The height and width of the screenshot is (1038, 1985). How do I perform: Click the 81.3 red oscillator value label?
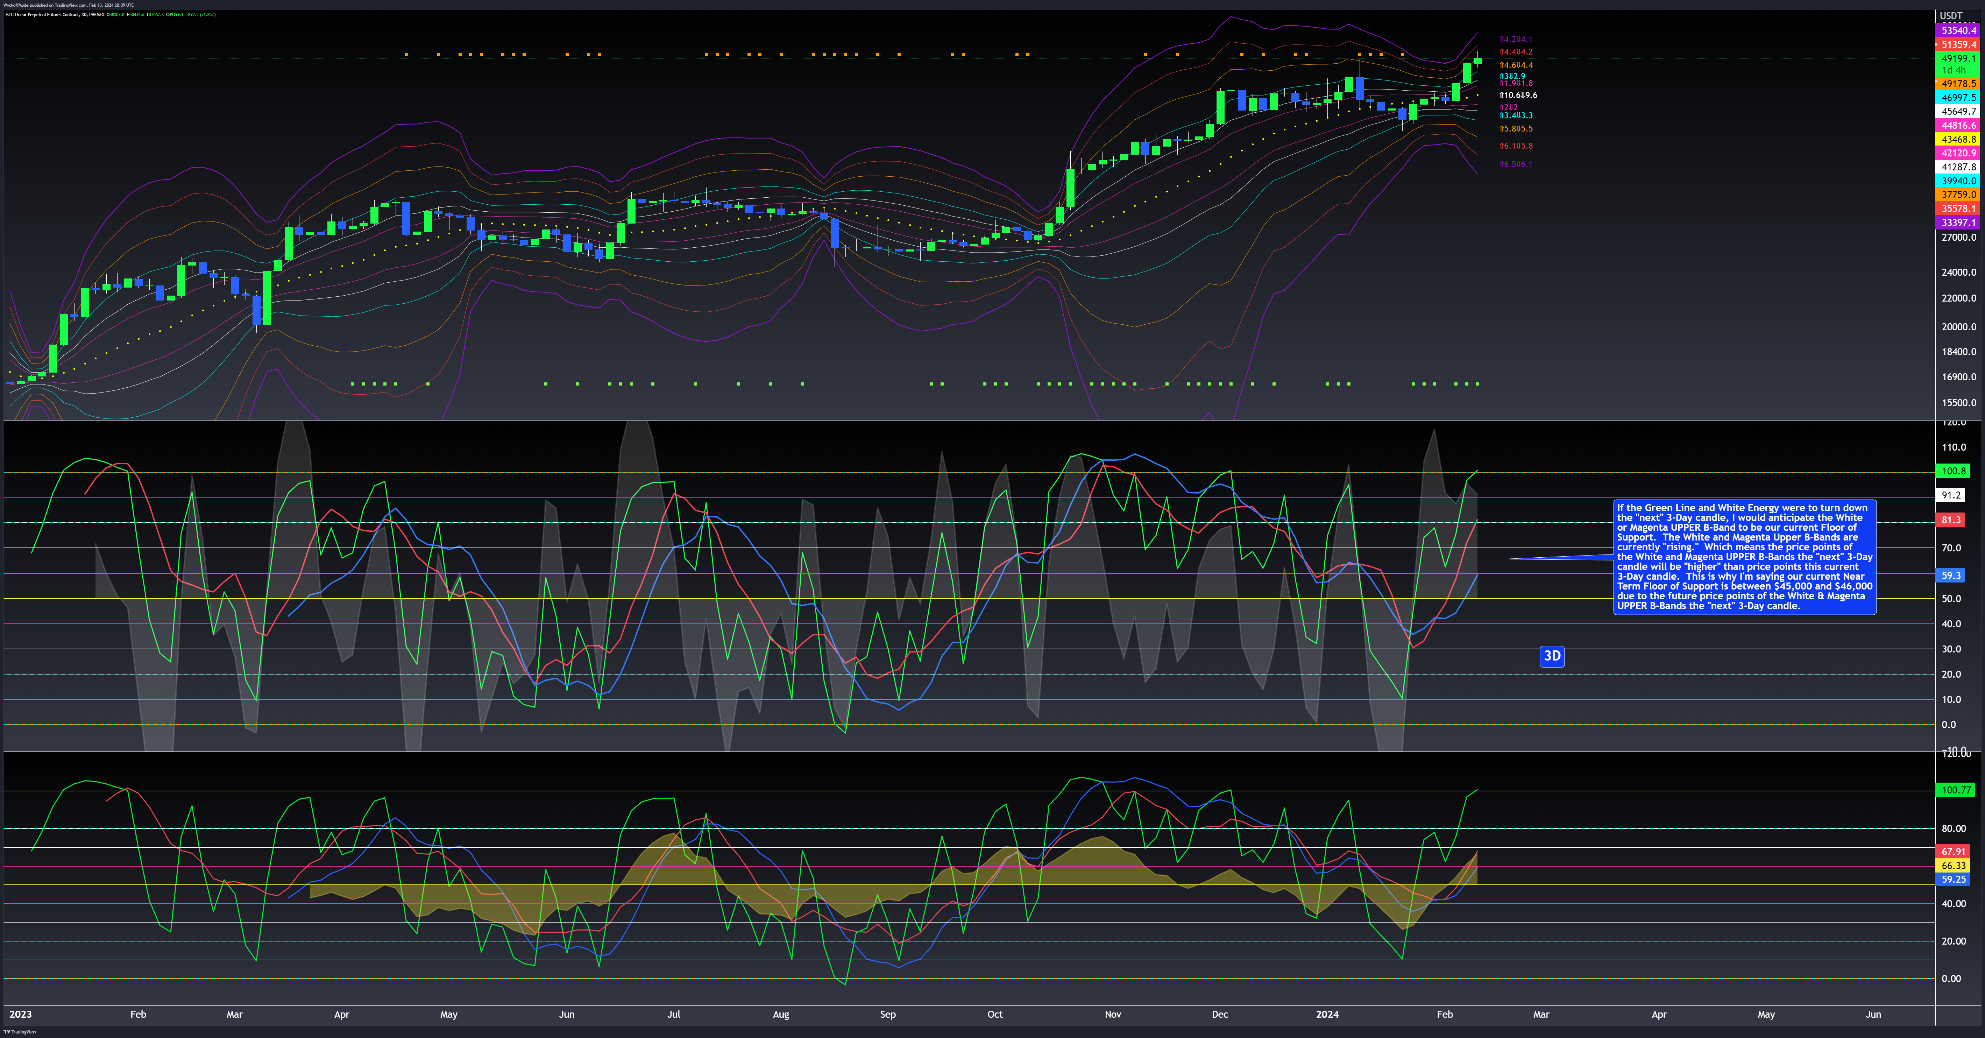(1950, 520)
